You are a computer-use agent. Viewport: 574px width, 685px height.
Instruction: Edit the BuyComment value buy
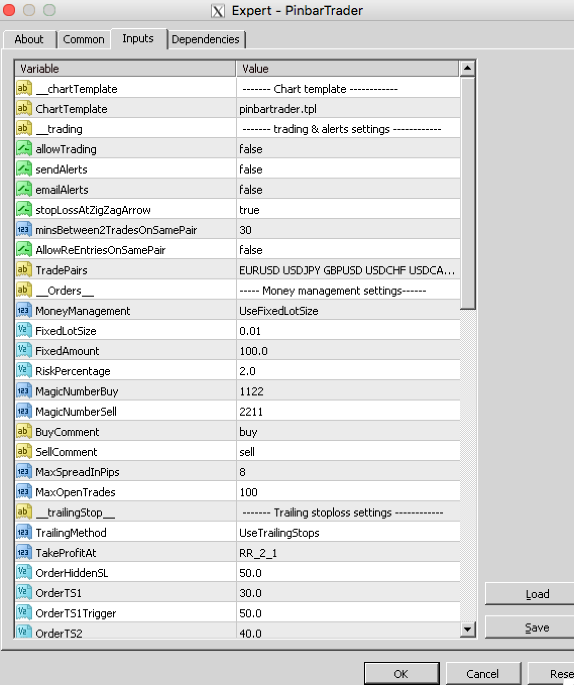click(348, 431)
